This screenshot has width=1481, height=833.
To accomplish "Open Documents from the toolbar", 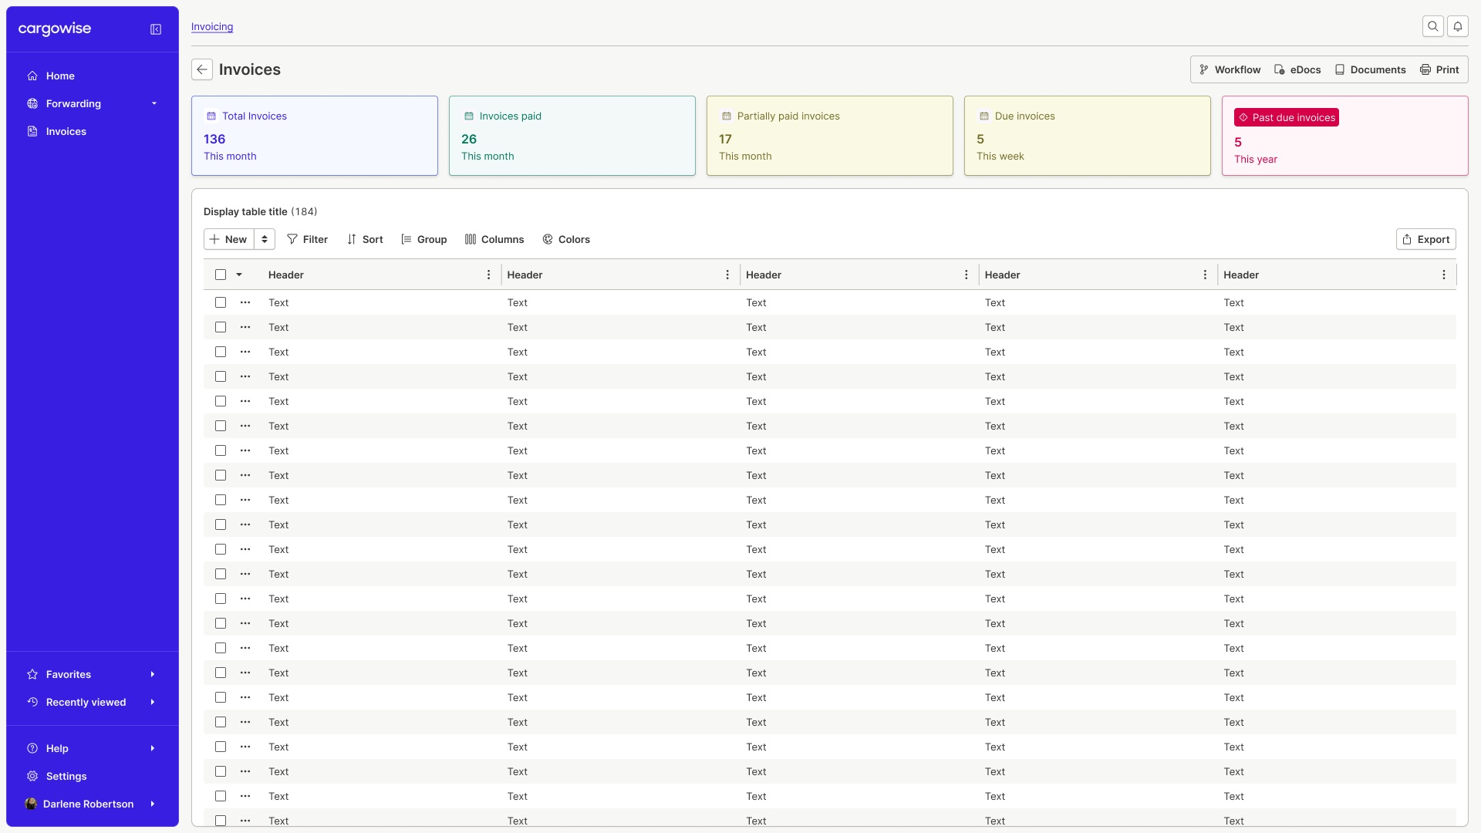I will pos(1370,69).
